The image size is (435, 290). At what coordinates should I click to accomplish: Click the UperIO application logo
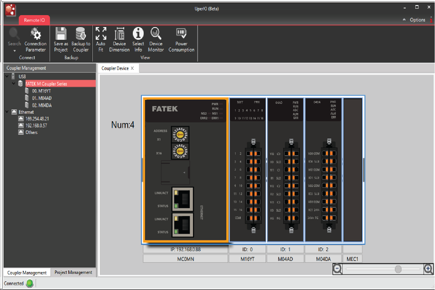pos(10,10)
